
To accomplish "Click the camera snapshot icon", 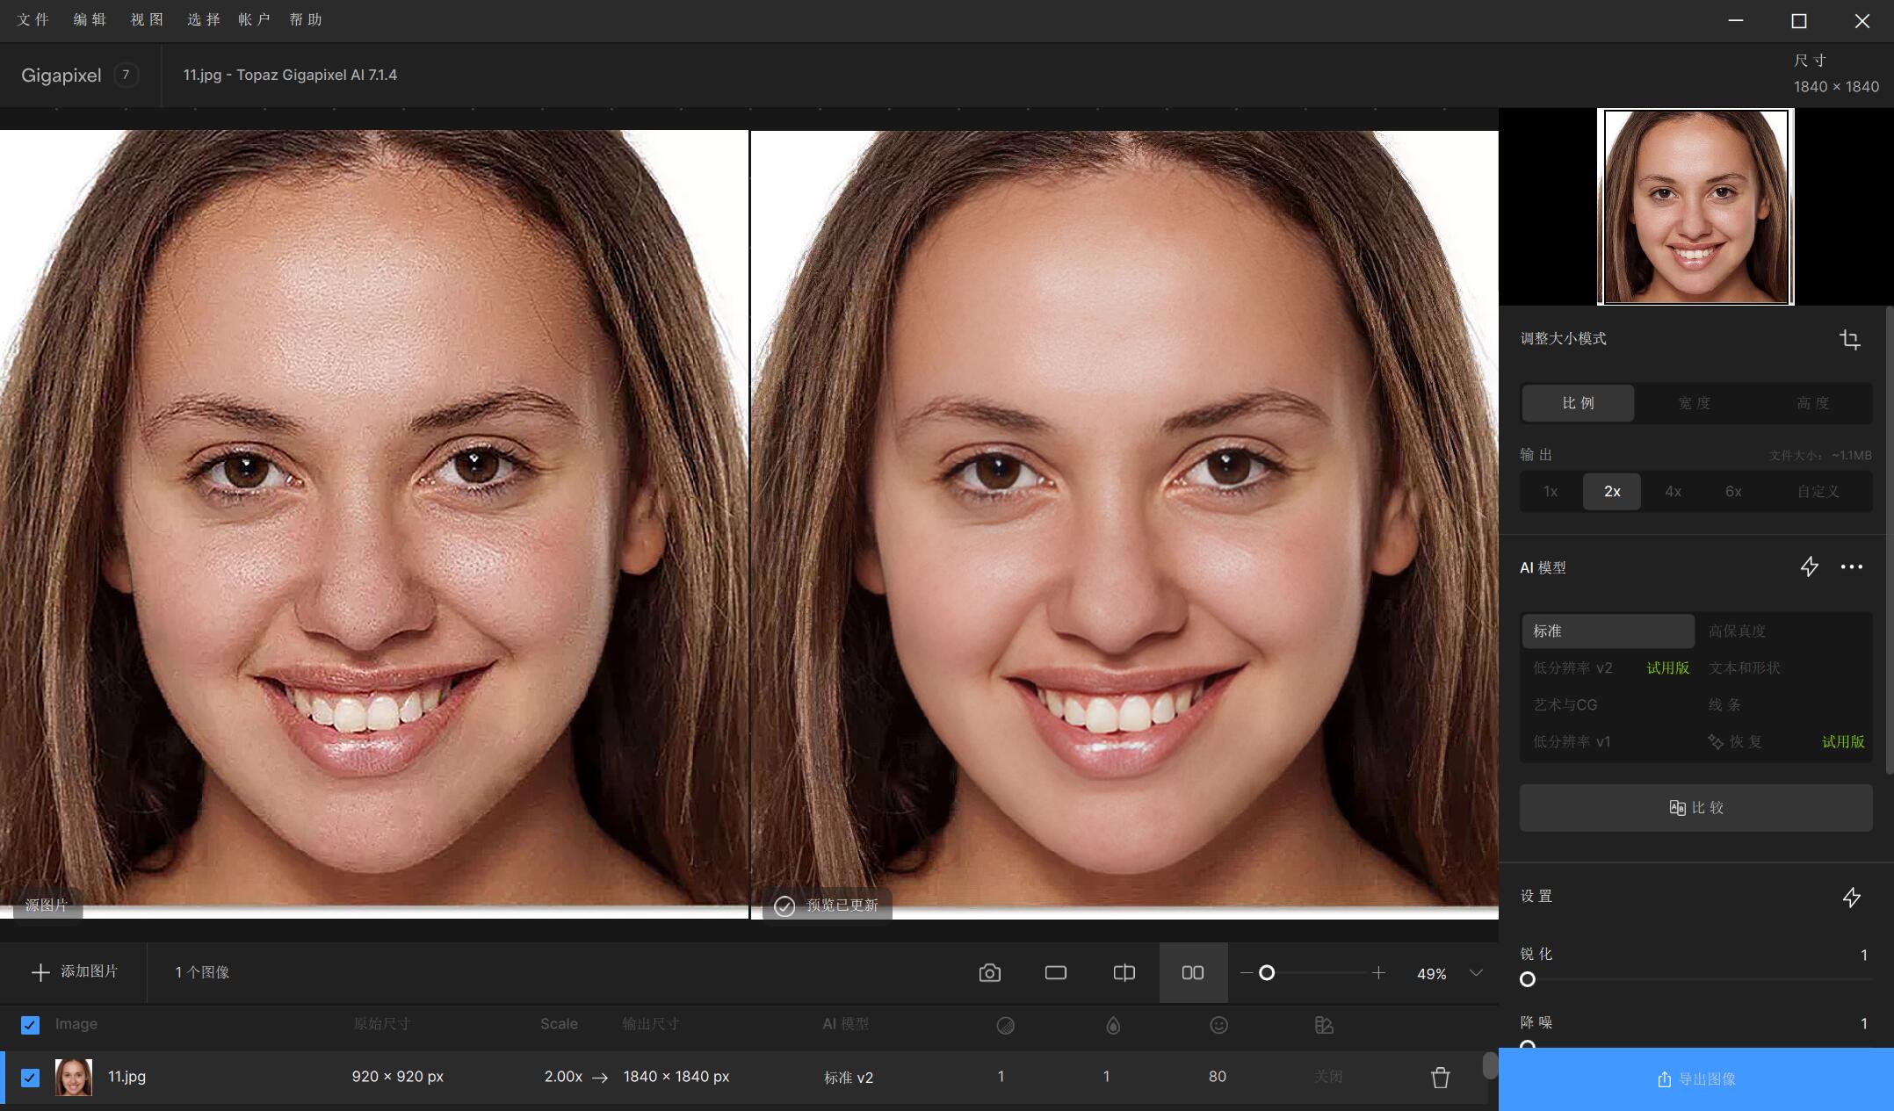I will pos(989,972).
